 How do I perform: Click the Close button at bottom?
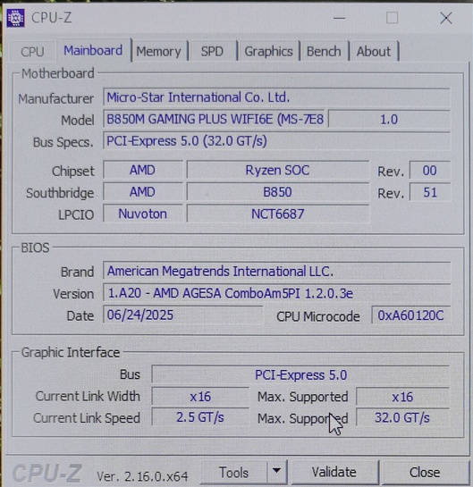(425, 473)
